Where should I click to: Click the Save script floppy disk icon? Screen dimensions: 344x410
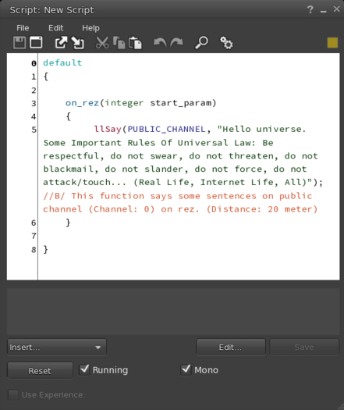(x=20, y=43)
